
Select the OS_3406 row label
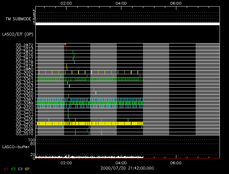(x=25, y=123)
